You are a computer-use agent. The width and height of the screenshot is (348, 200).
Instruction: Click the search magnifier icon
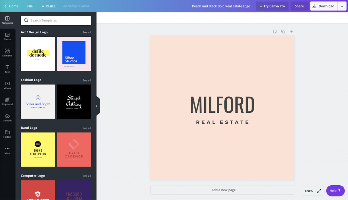click(x=26, y=20)
